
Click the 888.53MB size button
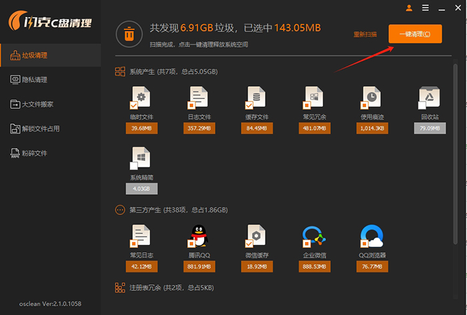click(314, 266)
